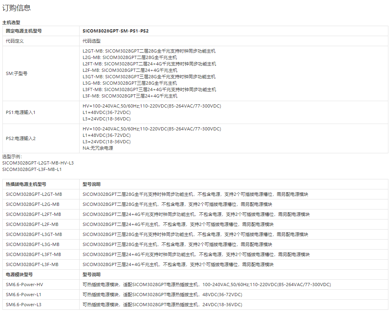Select the SM6.6-Power-L1 module cell
The image size is (390, 311).
24,295
